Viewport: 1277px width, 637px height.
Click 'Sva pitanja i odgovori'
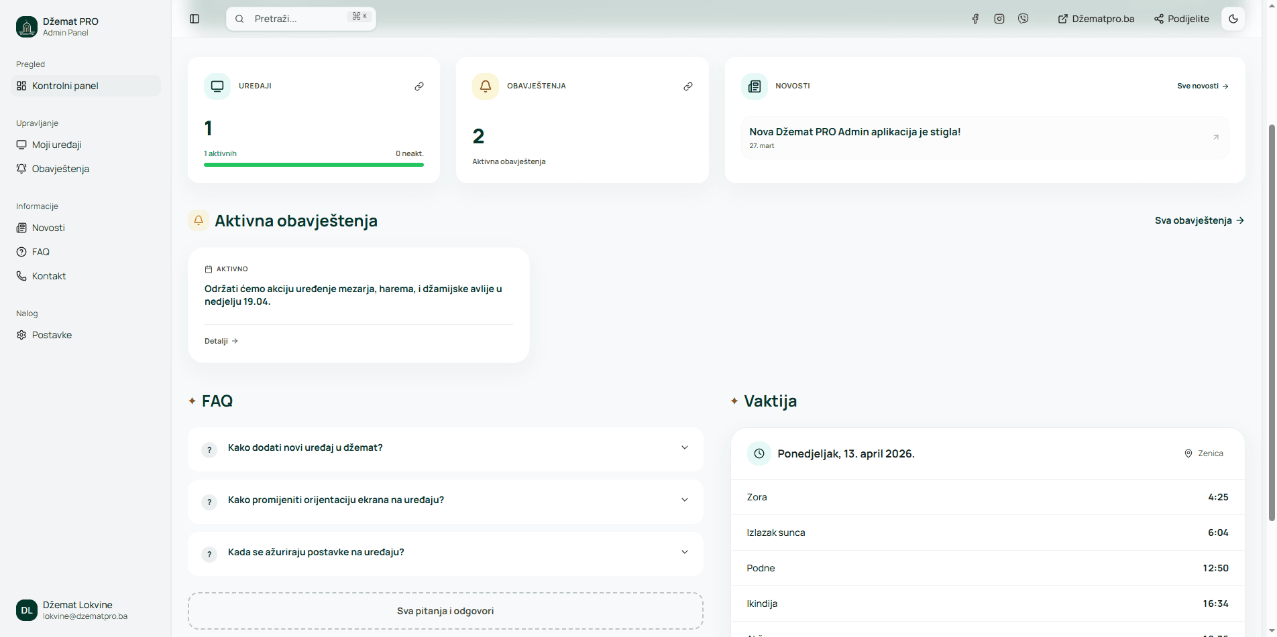[445, 610]
